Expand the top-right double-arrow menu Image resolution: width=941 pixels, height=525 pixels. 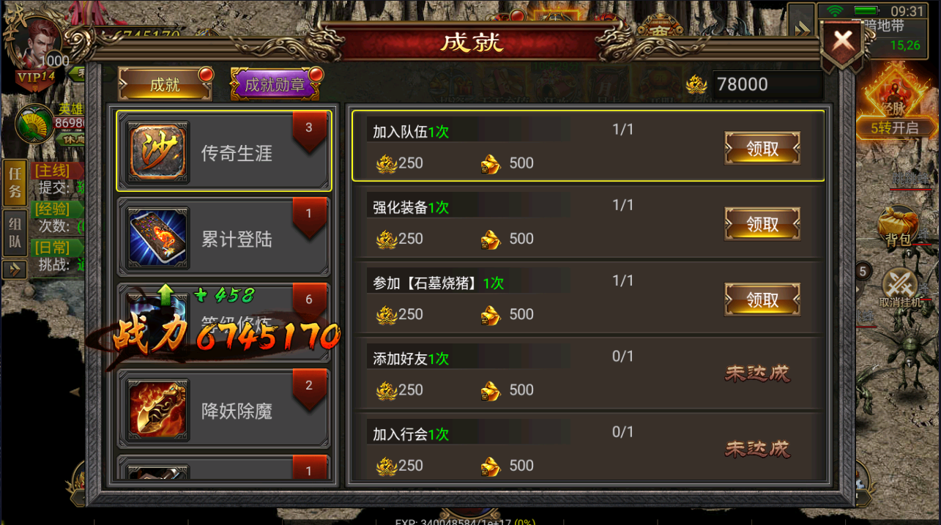(802, 29)
